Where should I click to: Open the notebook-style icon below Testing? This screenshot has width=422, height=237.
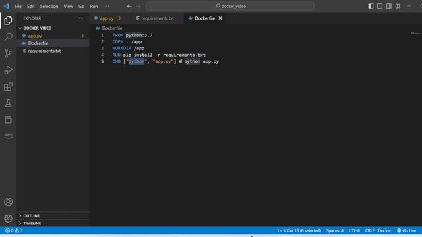[x=8, y=120]
